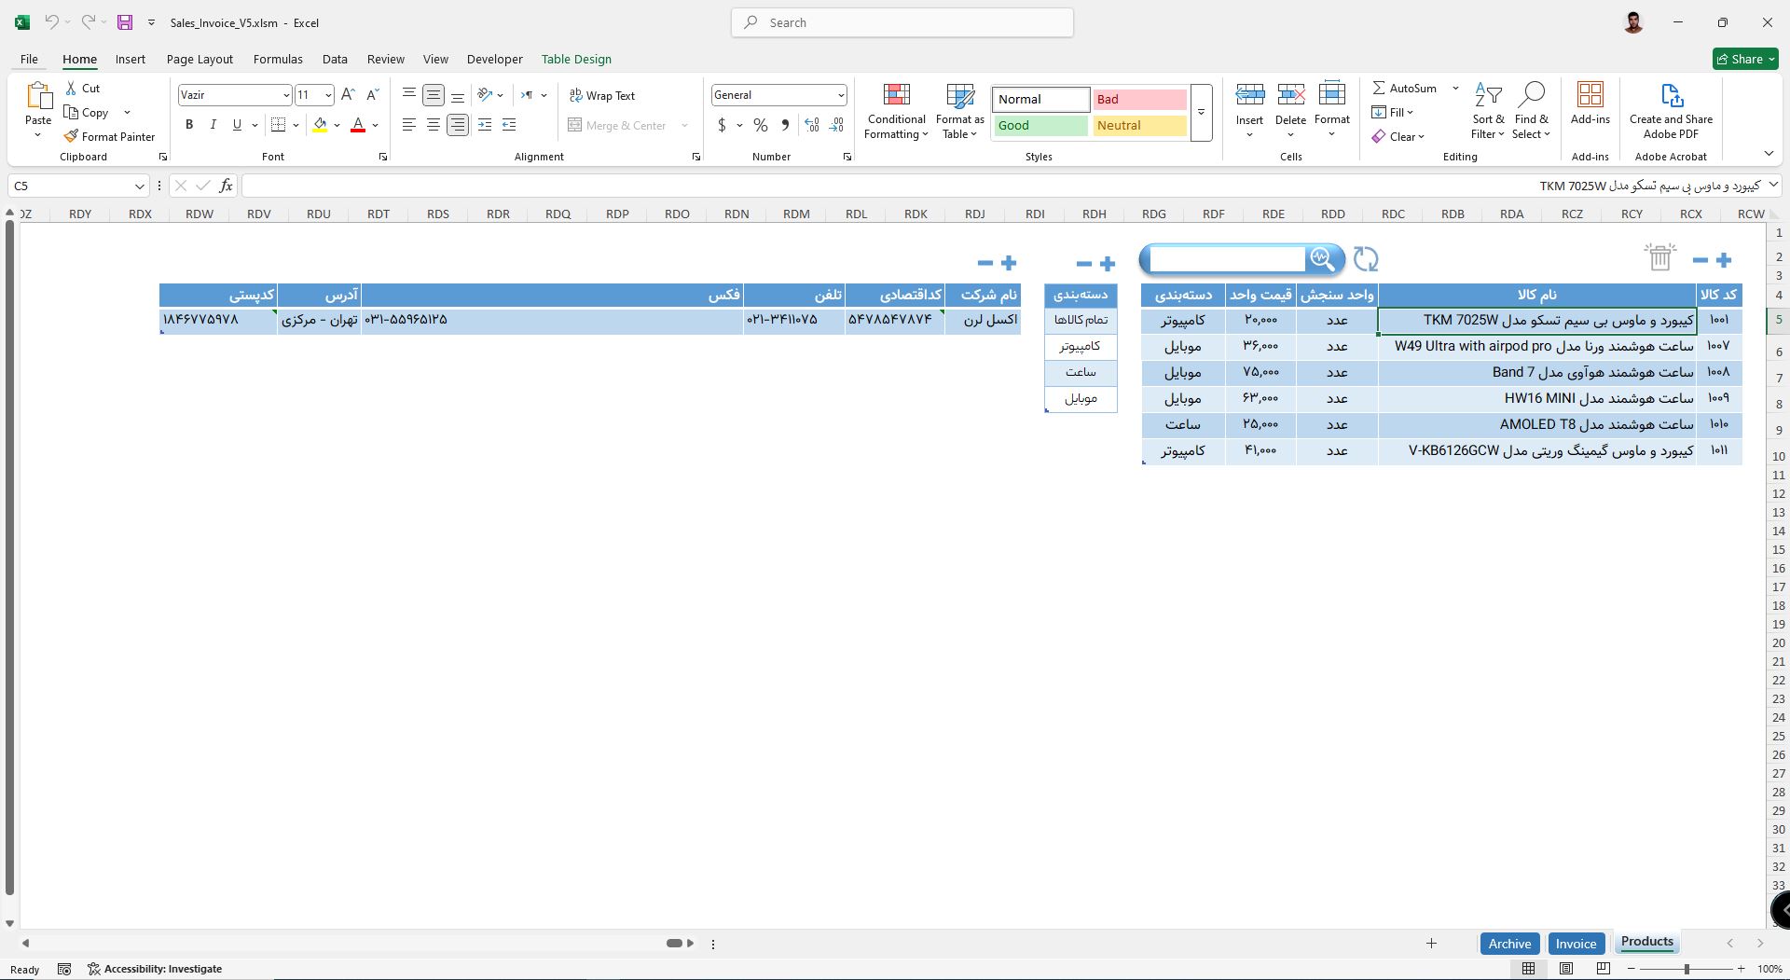
Task: Click the Percent Style icon
Action: click(x=761, y=125)
